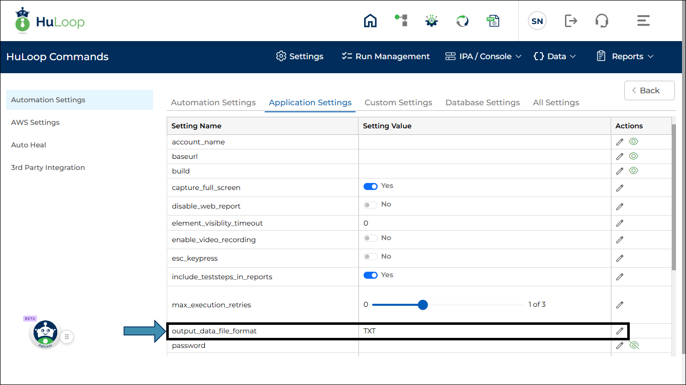This screenshot has width=686, height=385.
Task: Open Run Management
Action: click(x=386, y=57)
